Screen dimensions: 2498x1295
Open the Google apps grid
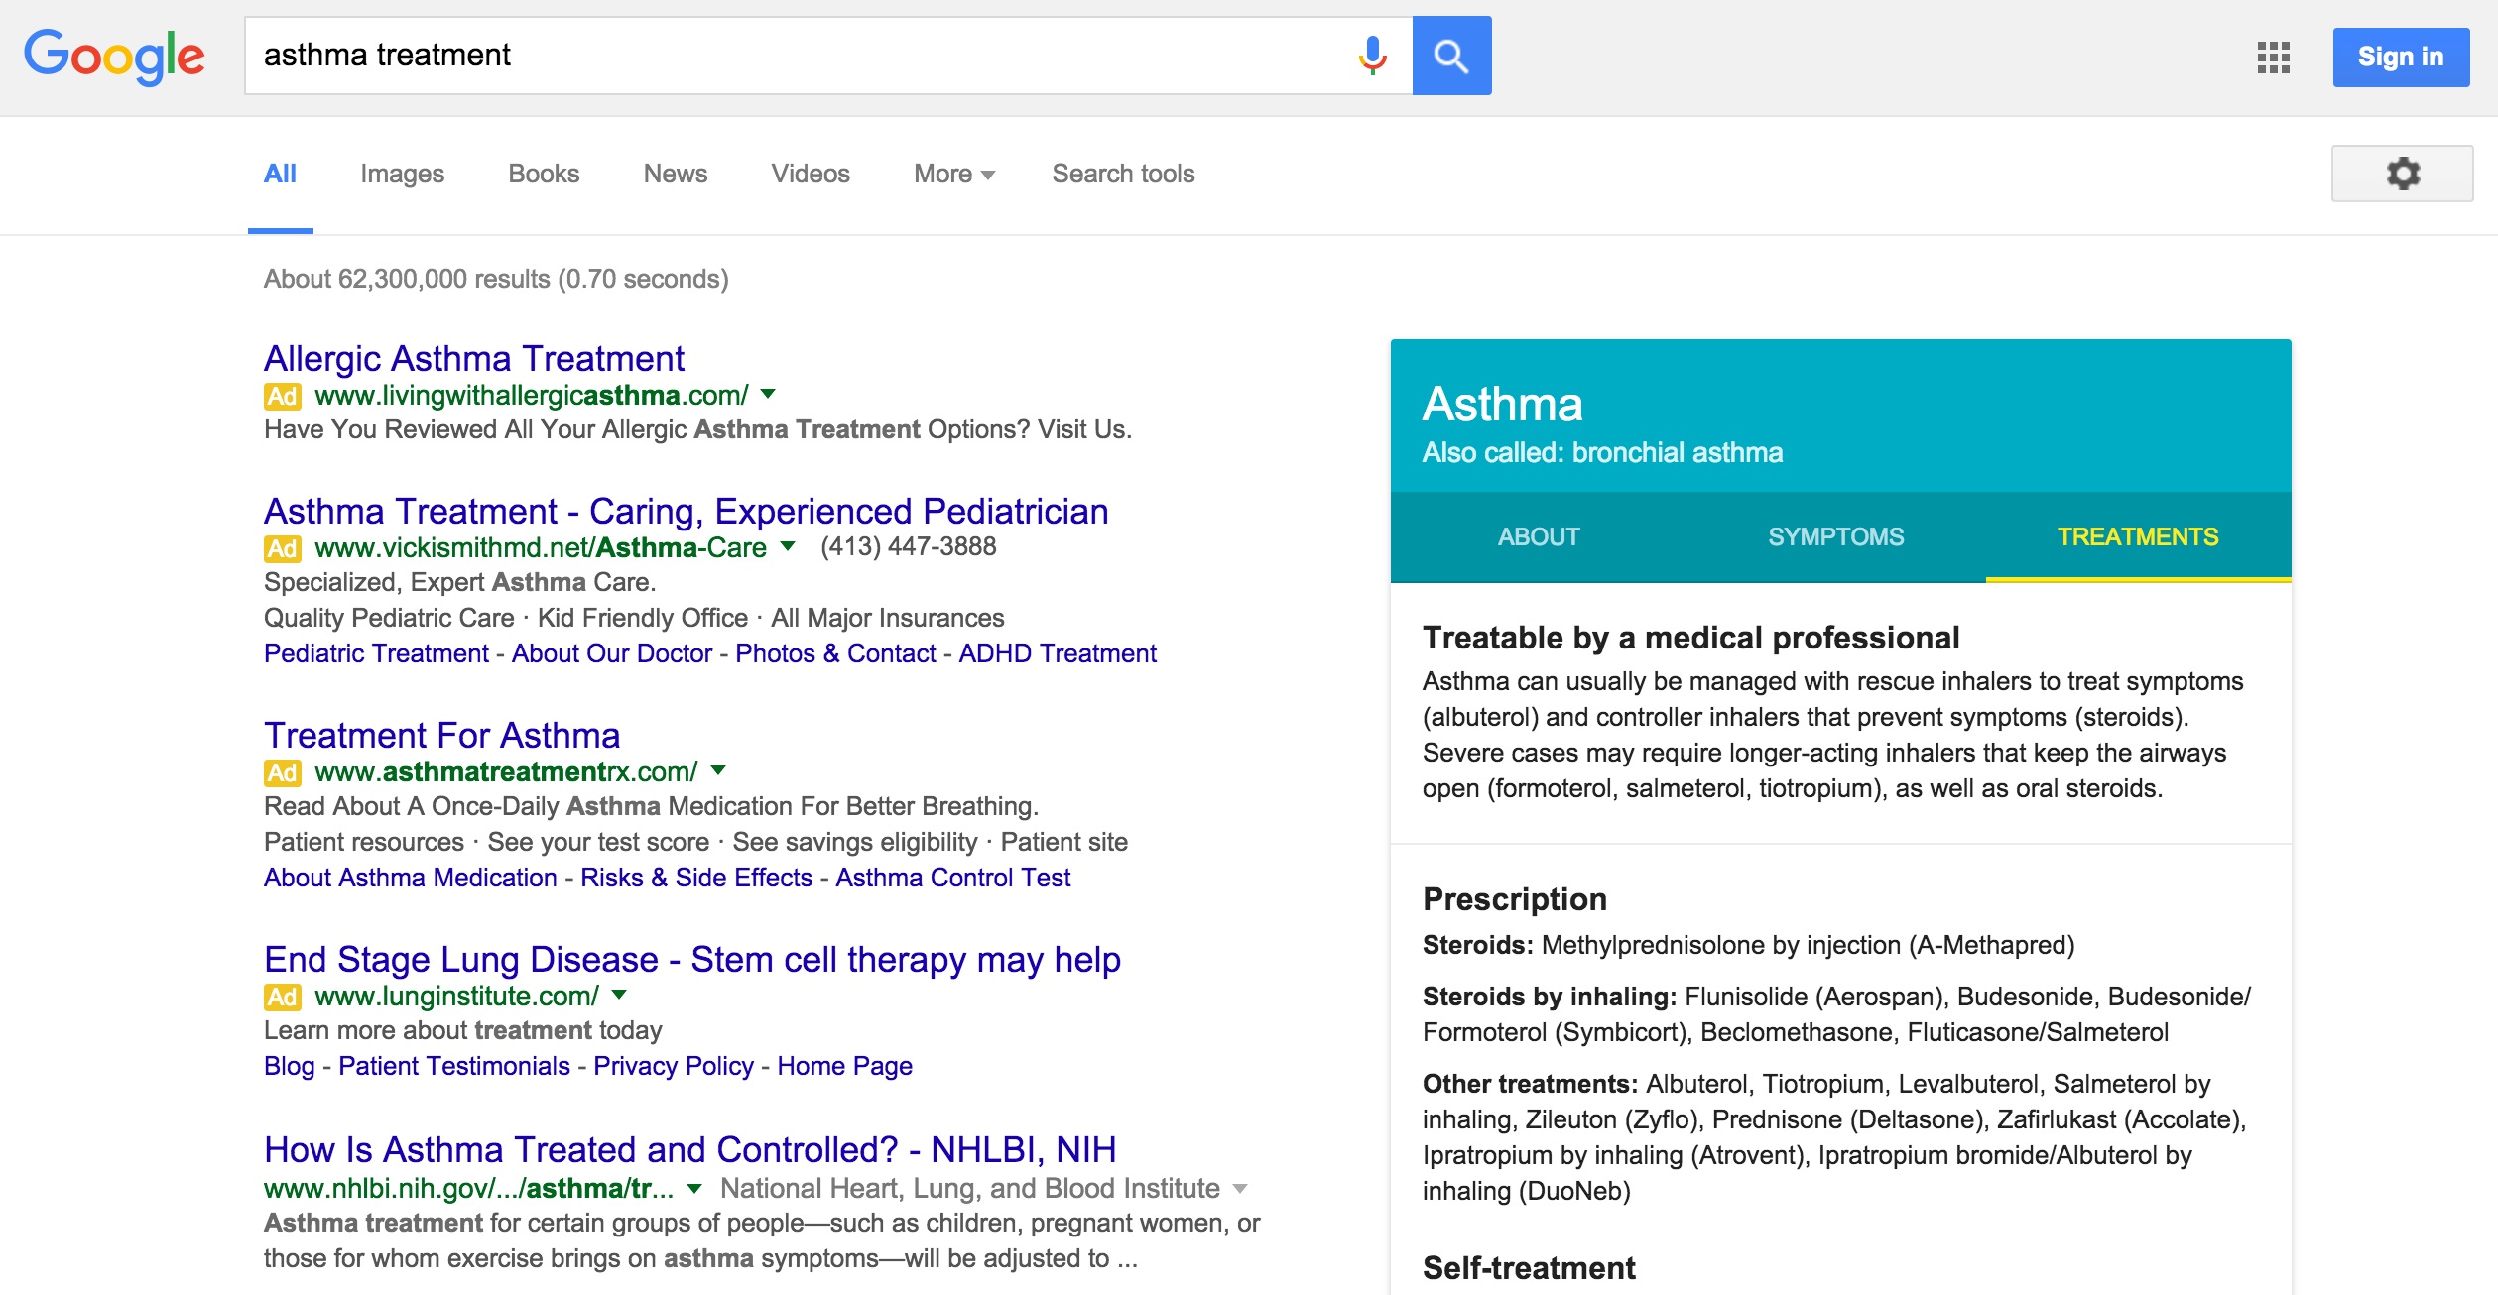tap(2273, 58)
